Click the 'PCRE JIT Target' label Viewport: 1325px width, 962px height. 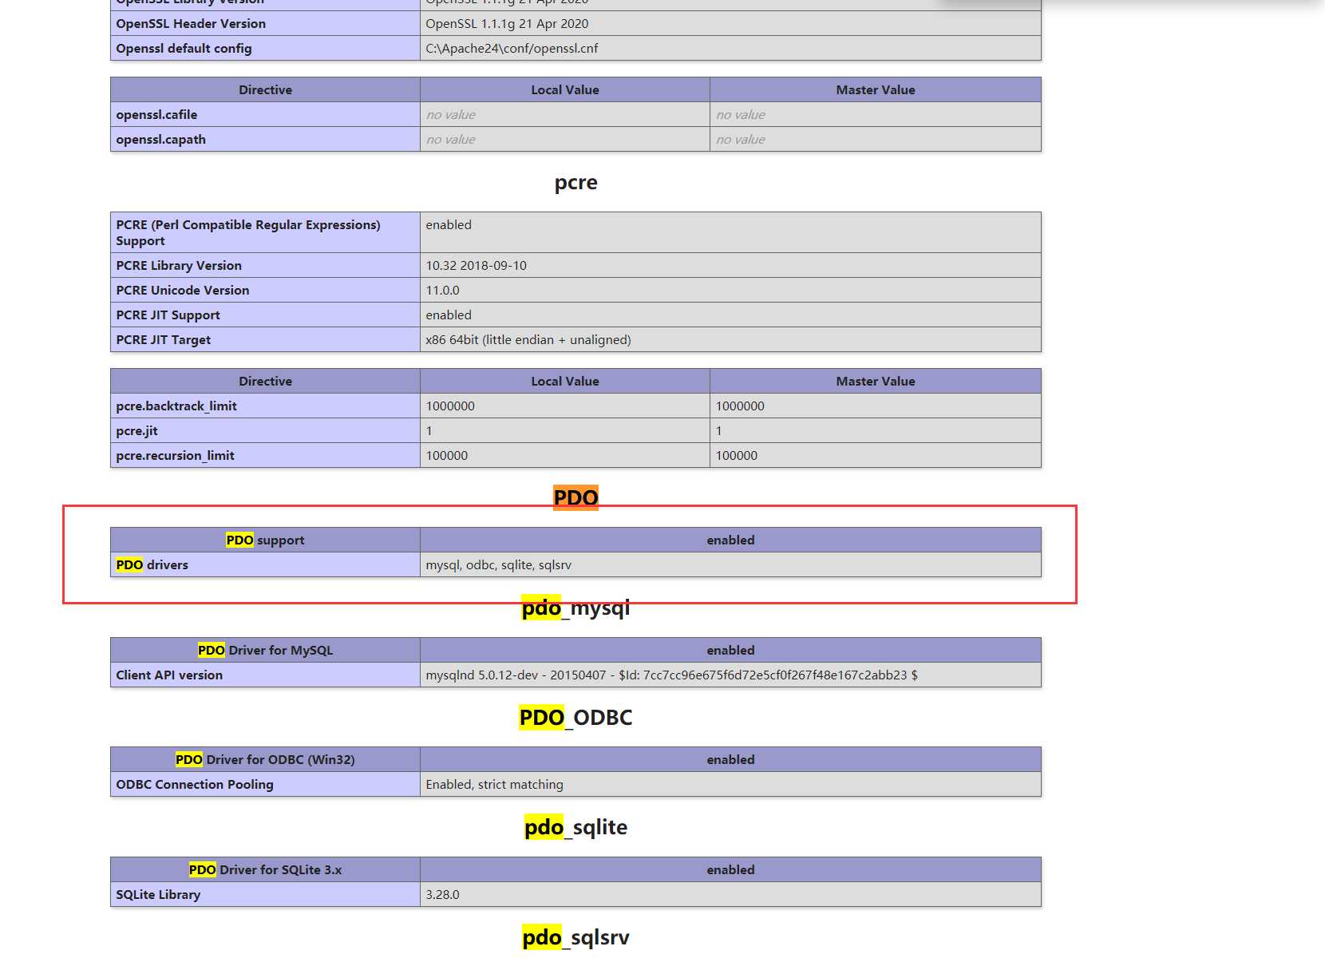coord(164,340)
